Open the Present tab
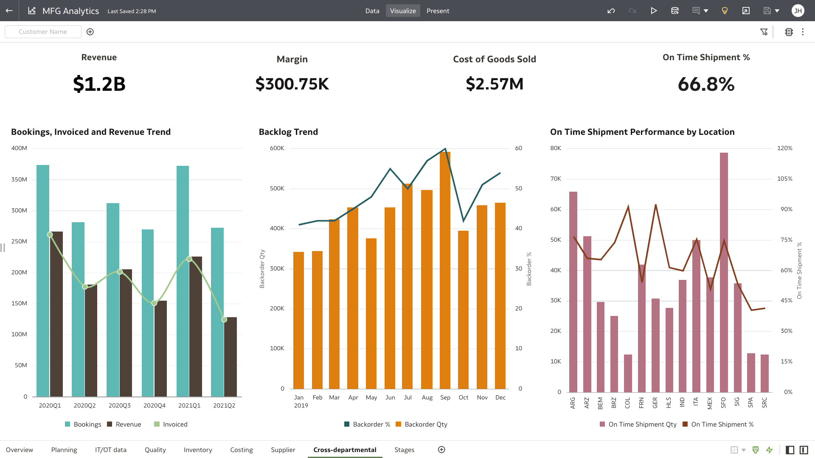815x458 pixels. [438, 11]
